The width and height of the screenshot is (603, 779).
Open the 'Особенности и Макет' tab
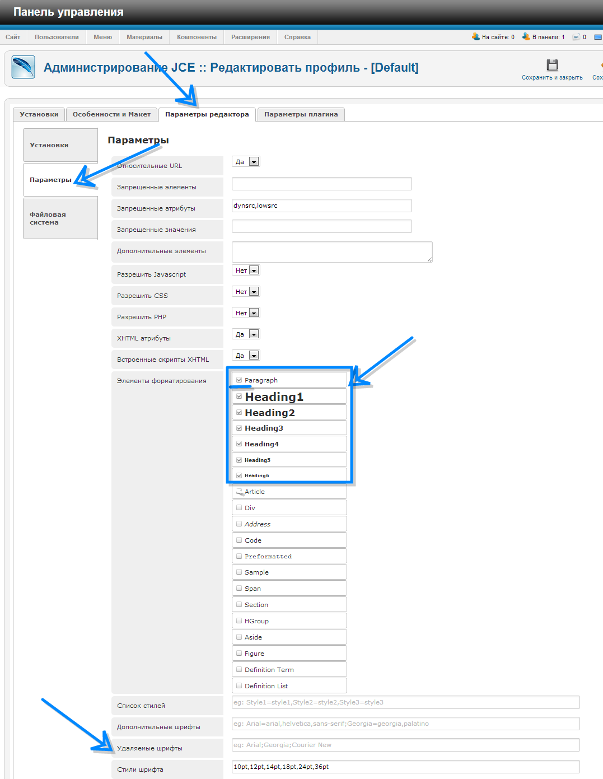(111, 114)
